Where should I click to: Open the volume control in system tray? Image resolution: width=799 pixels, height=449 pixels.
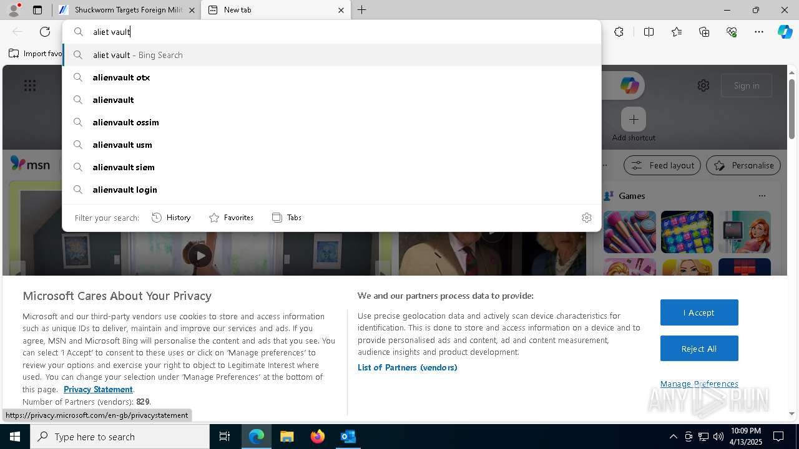tap(718, 437)
